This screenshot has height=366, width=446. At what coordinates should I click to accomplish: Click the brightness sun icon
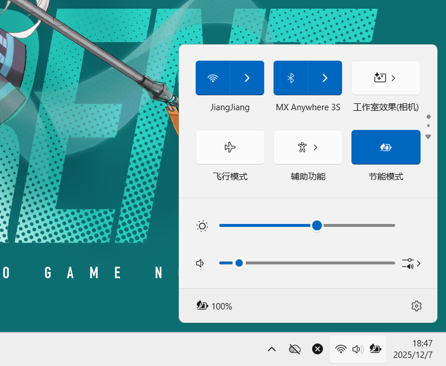(202, 226)
